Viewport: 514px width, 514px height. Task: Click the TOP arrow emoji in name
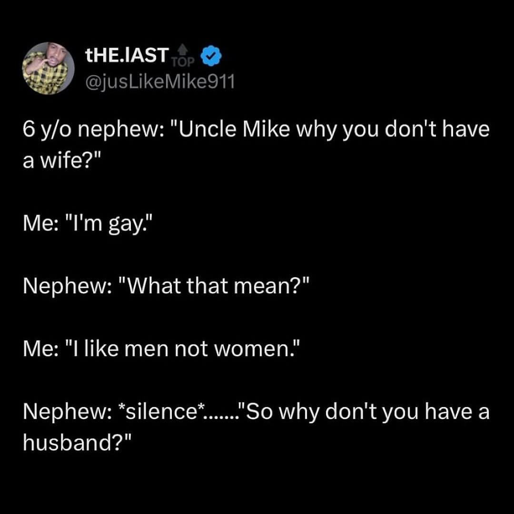coord(183,55)
